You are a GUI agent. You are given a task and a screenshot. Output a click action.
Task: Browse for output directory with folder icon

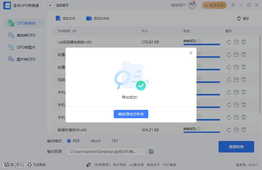point(151,151)
